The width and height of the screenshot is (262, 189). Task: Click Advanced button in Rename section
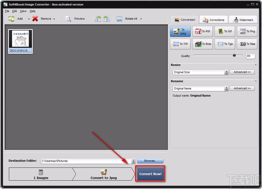(242, 88)
